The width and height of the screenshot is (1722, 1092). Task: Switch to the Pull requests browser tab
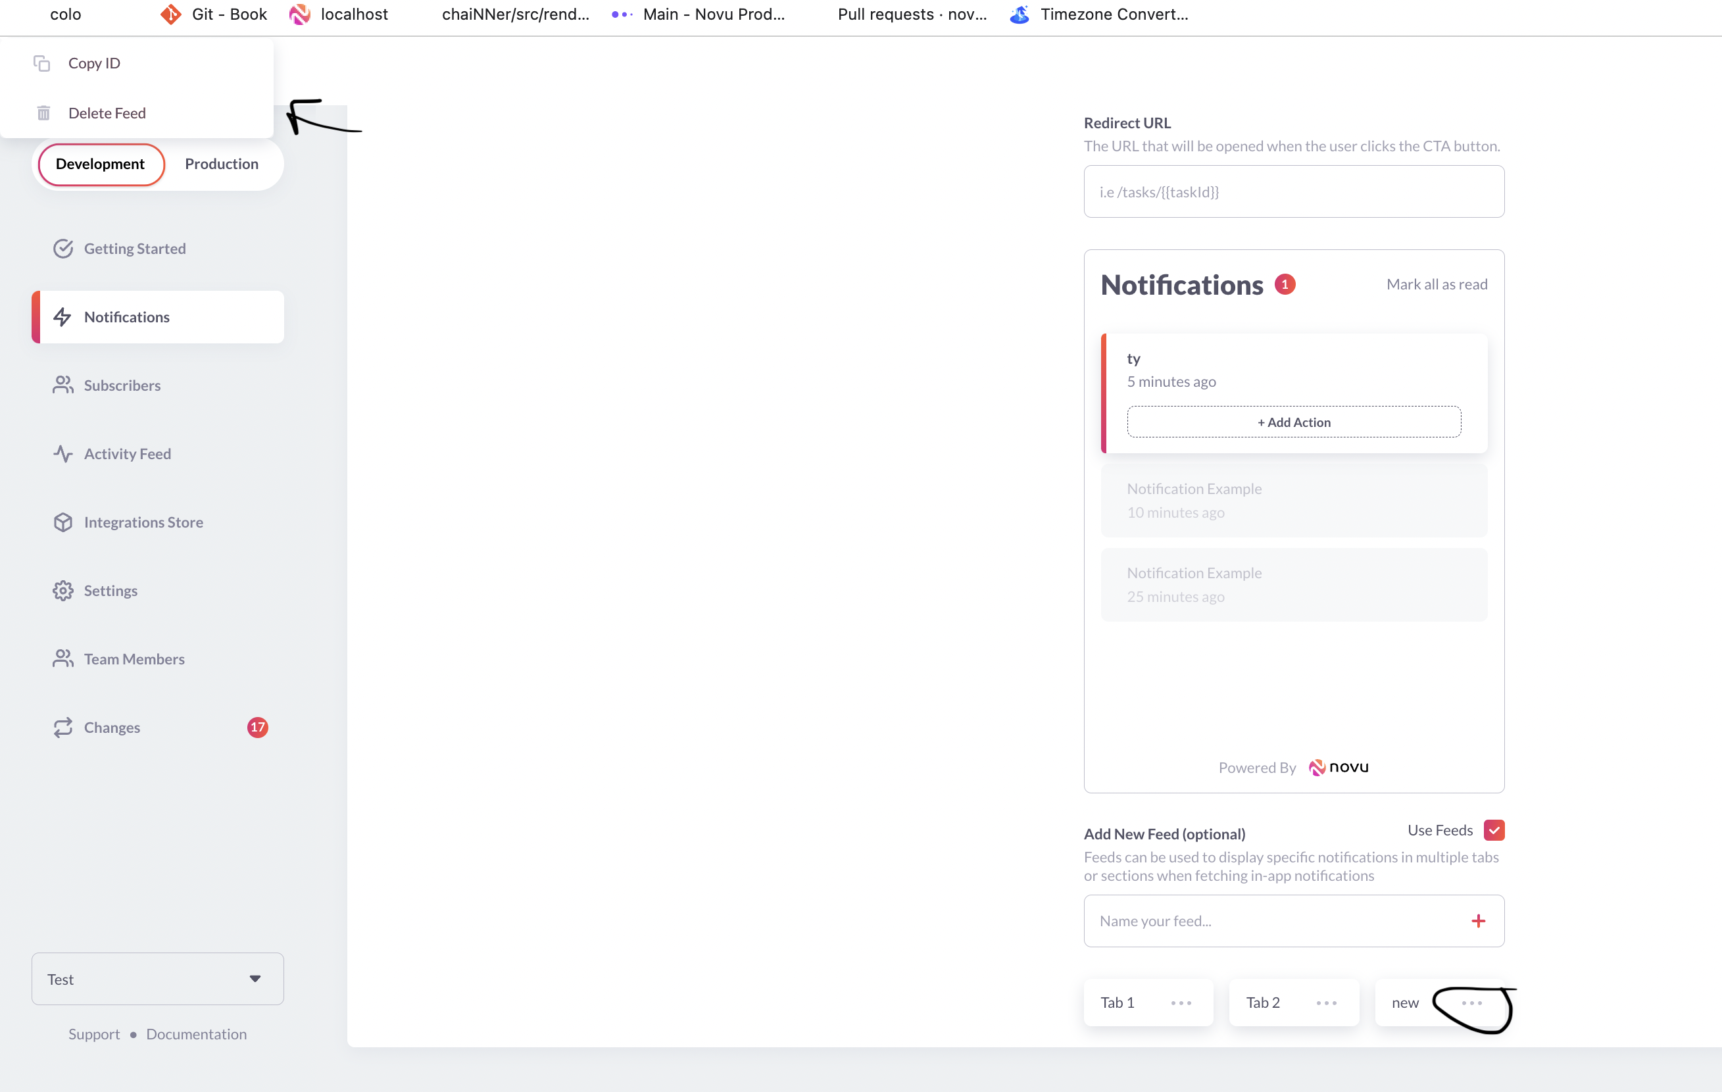911,14
